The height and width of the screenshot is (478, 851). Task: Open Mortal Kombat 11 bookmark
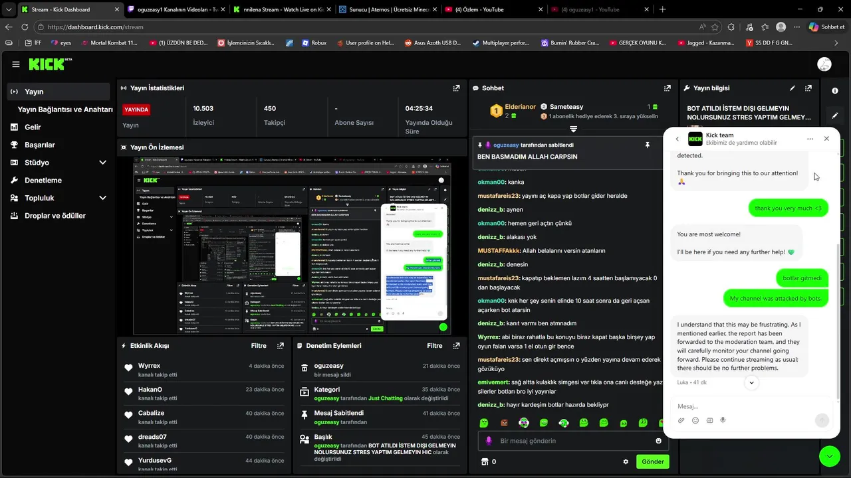pos(110,43)
